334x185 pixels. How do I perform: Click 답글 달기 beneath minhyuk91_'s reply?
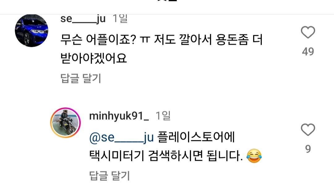click(109, 176)
